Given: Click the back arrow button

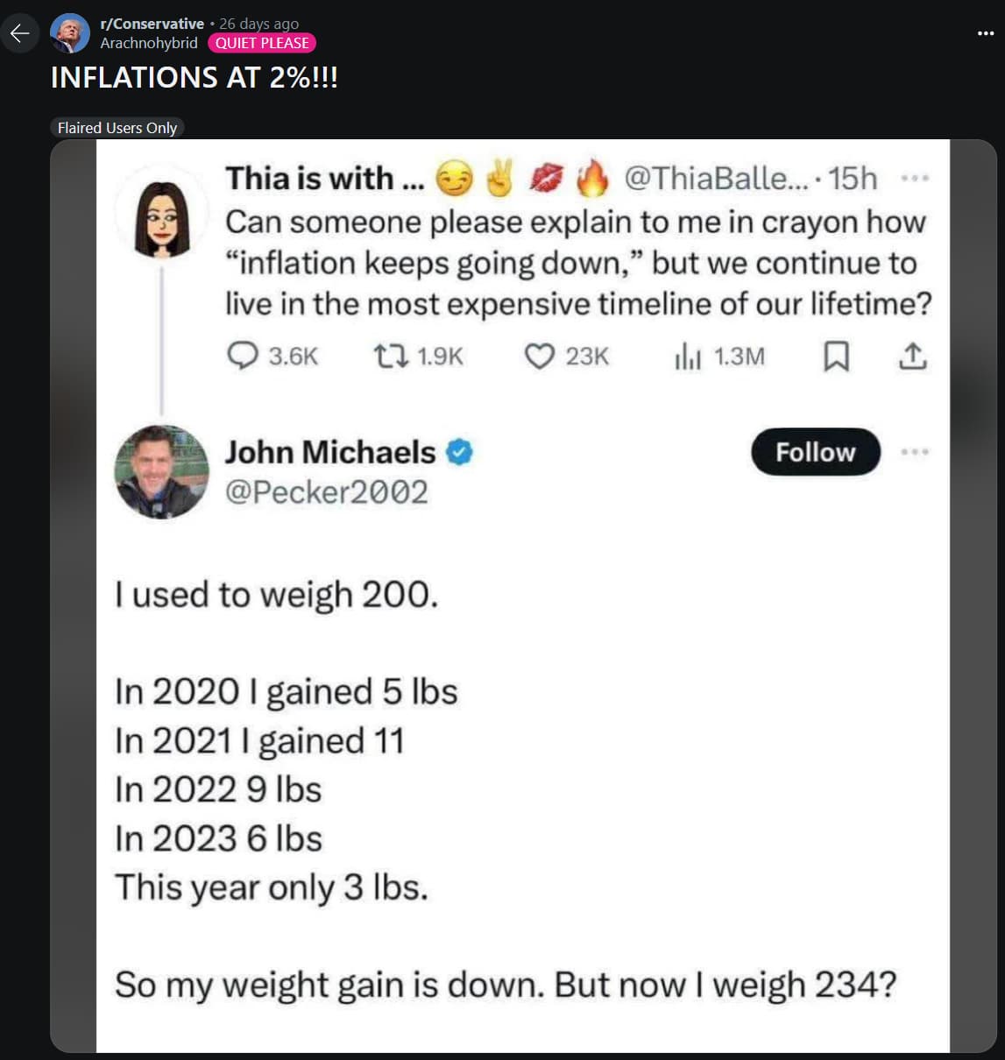Looking at the screenshot, I should [19, 33].
